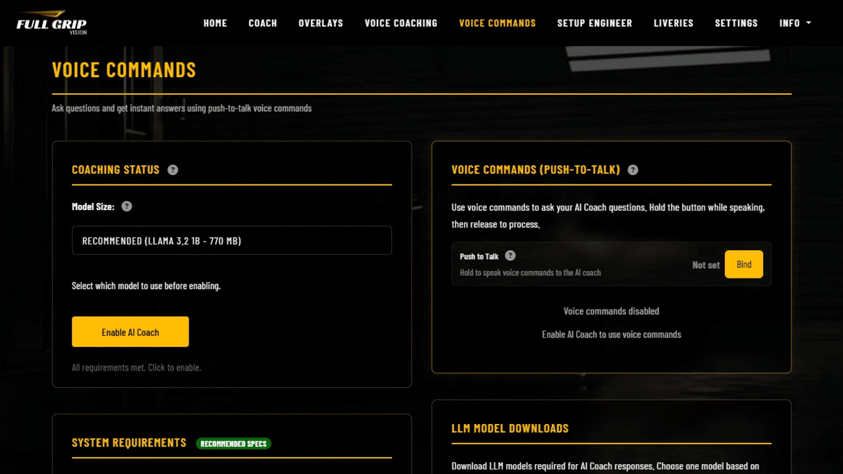This screenshot has height=474, width=843.
Task: Open the Coach tab
Action: 263,23
